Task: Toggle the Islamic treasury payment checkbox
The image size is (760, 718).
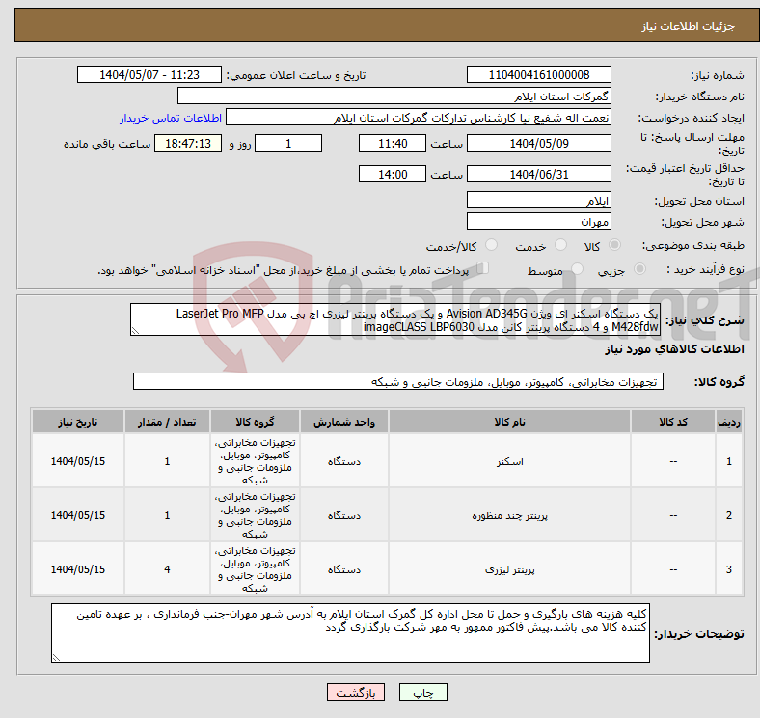Action: (484, 270)
